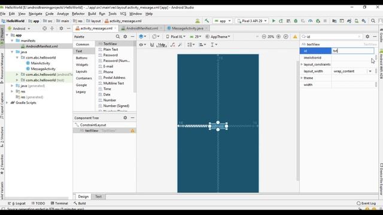
Task: Open the Event Log
Action: pos(366,203)
